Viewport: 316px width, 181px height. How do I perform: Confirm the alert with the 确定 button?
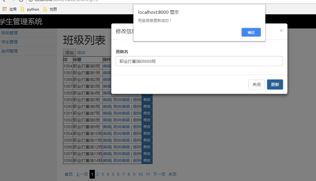tap(251, 32)
